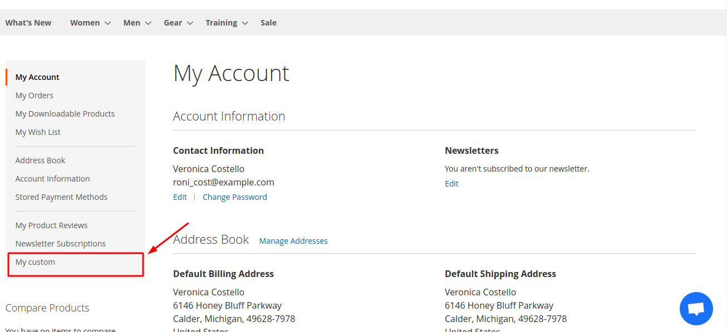The width and height of the screenshot is (727, 332).
Task: Open My Downloadable Products
Action: coord(65,113)
